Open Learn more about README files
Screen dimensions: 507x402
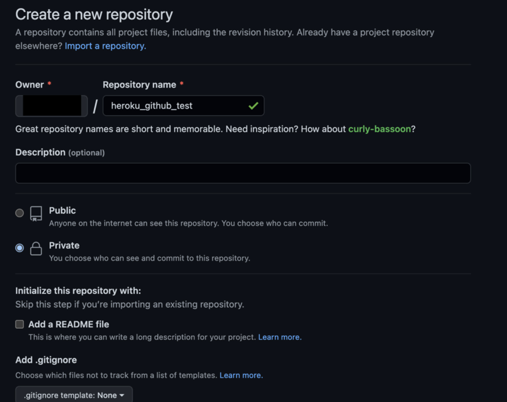(x=279, y=337)
